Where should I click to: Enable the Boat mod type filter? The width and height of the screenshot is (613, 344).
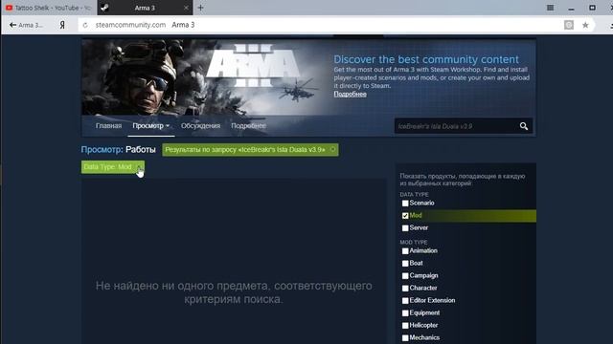pyautogui.click(x=405, y=264)
